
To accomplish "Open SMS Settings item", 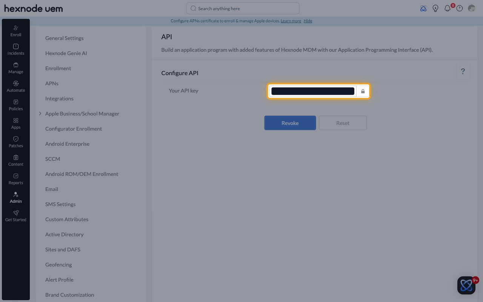I will point(60,204).
